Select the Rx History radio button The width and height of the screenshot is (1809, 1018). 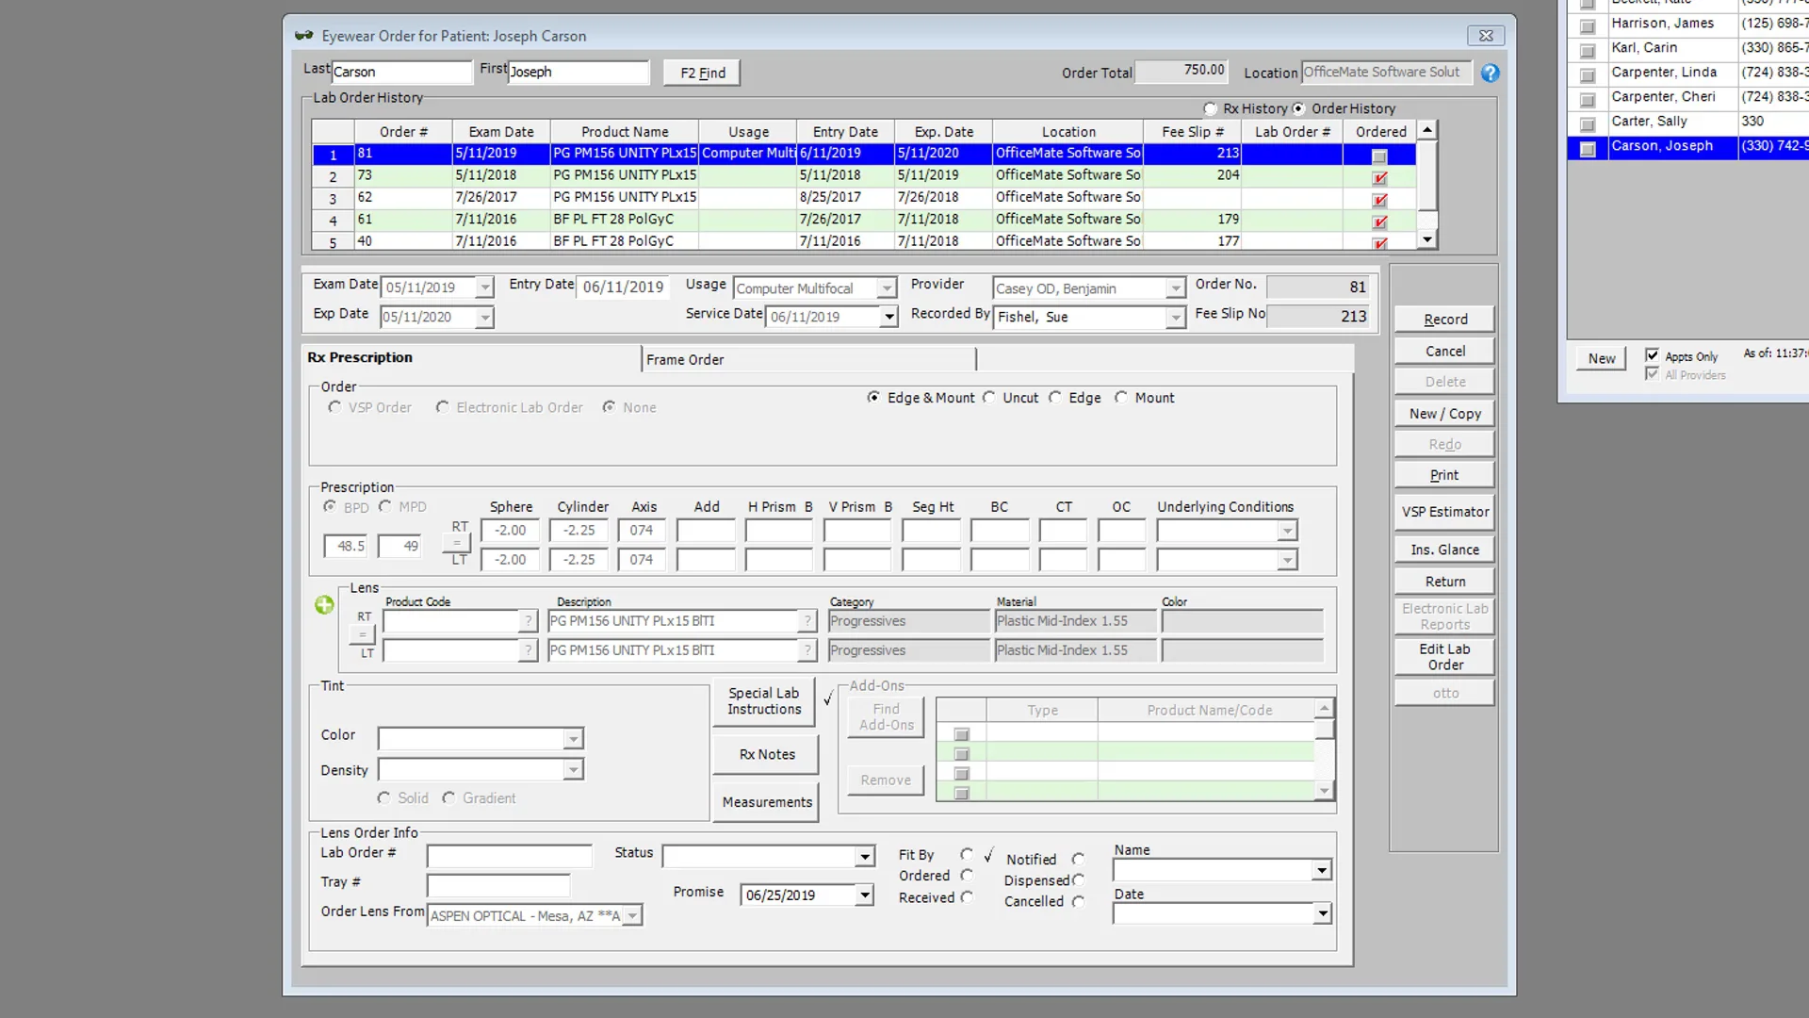point(1211,108)
